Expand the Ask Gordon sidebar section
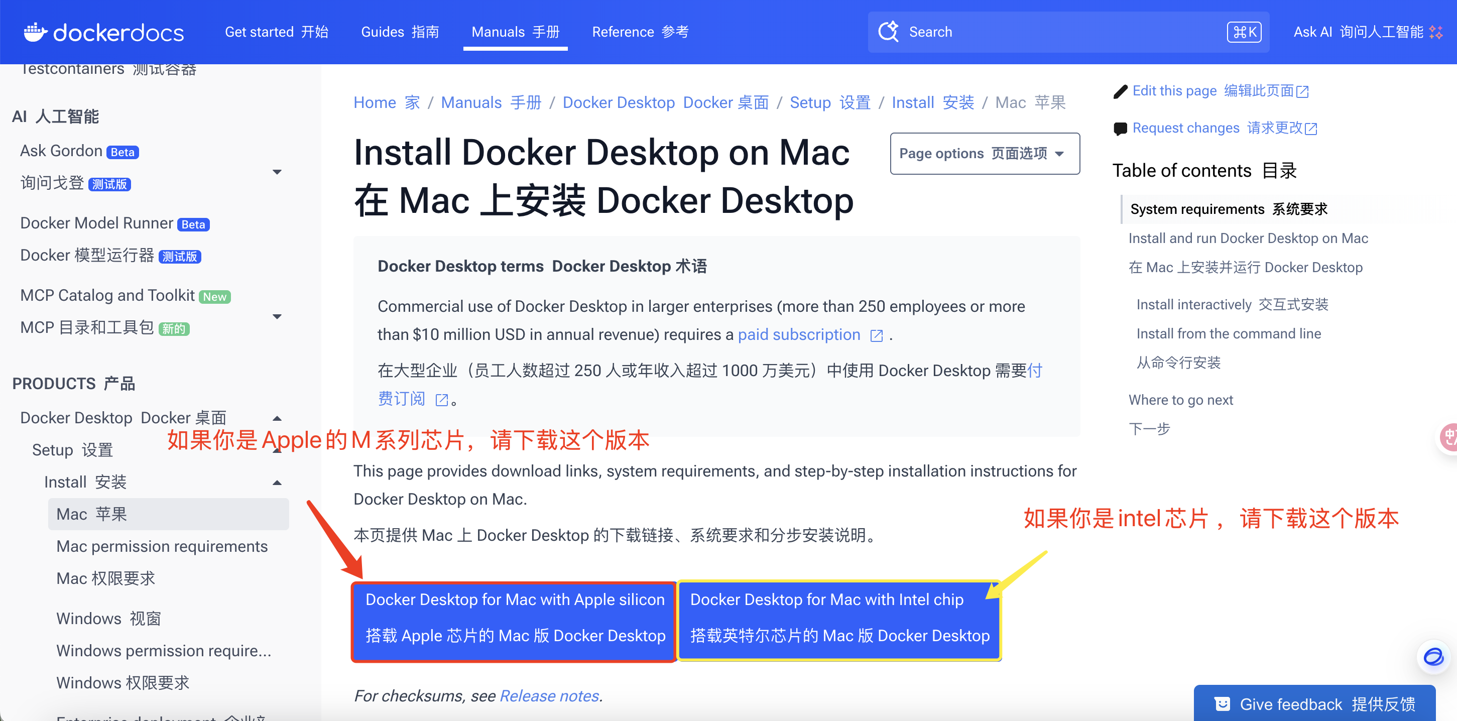The height and width of the screenshot is (721, 1457). (277, 172)
